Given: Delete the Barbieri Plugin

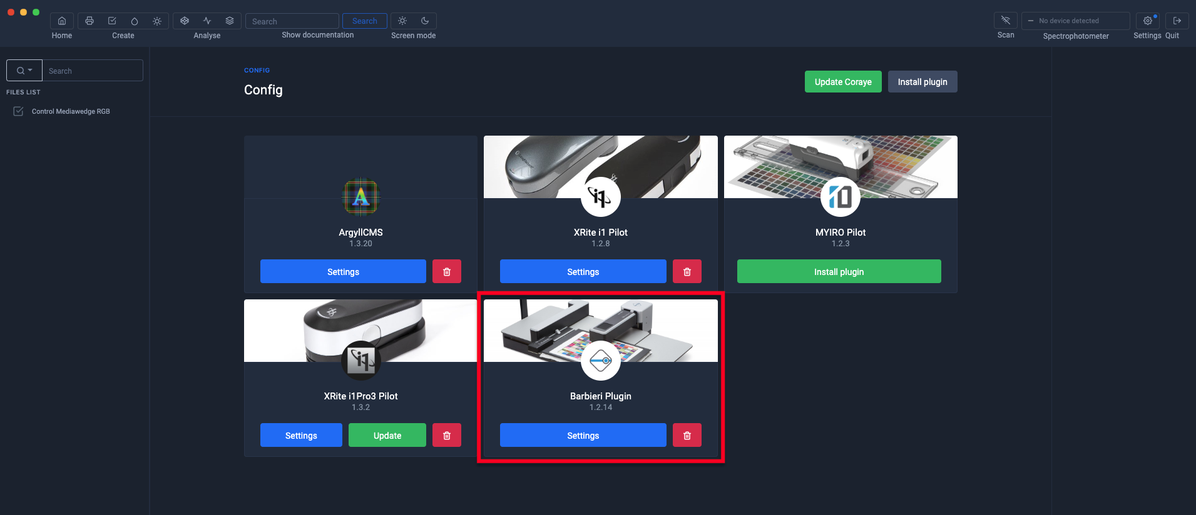Looking at the screenshot, I should coord(687,436).
